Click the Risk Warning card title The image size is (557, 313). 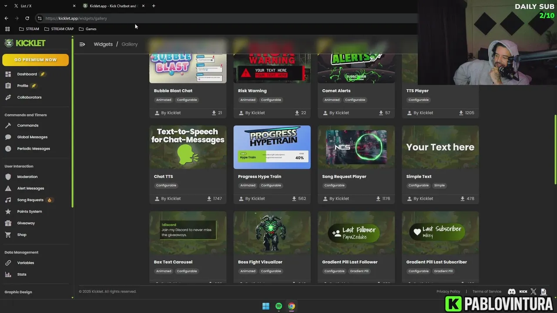point(252,91)
